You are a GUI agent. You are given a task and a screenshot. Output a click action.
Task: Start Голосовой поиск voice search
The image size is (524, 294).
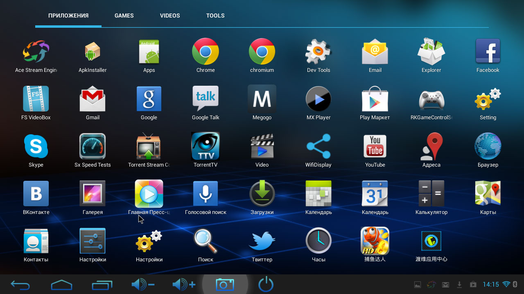point(206,194)
